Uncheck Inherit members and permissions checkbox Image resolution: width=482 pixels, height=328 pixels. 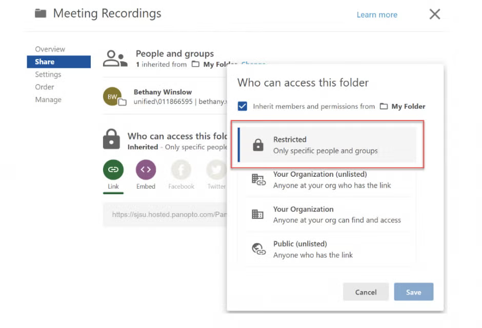pos(243,106)
